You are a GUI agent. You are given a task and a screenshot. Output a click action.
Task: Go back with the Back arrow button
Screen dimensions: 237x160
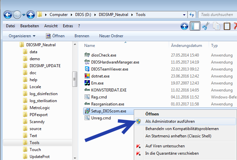coord(8,15)
